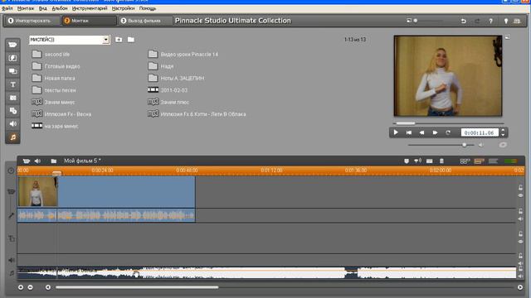Click the split clip razor icon
The width and height of the screenshot is (531, 298).
click(x=430, y=161)
